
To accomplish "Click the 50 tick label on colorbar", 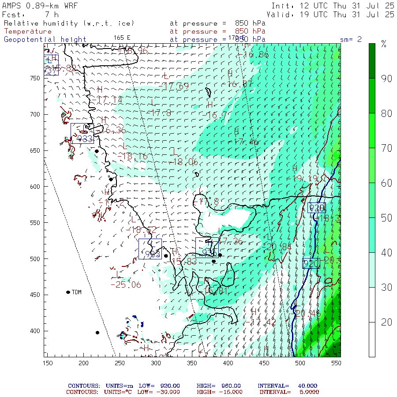I will pyautogui.click(x=386, y=218).
